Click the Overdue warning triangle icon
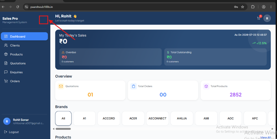 pyautogui.click(x=63, y=52)
